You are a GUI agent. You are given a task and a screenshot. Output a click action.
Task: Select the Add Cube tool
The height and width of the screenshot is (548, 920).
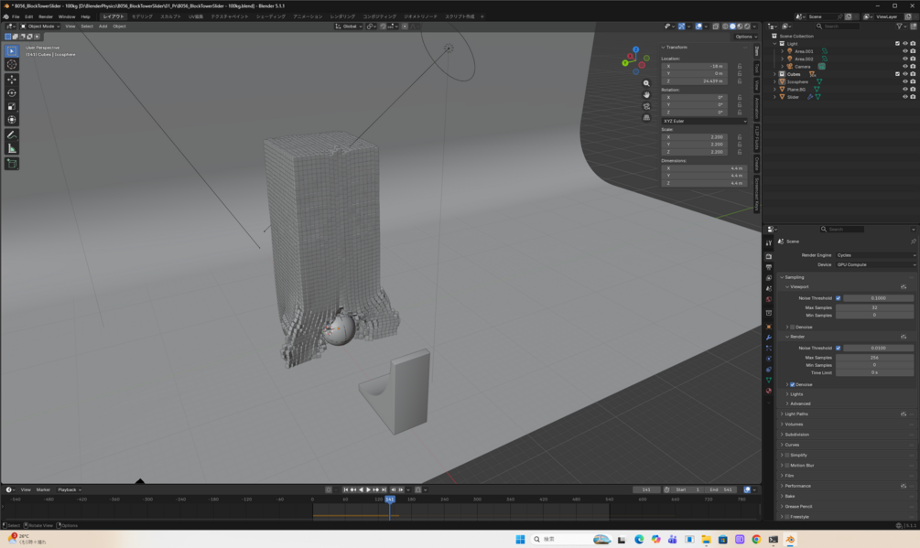tap(12, 164)
